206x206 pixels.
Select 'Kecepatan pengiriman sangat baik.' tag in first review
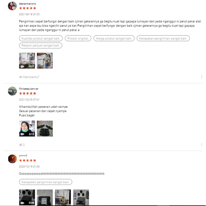coord(163,38)
